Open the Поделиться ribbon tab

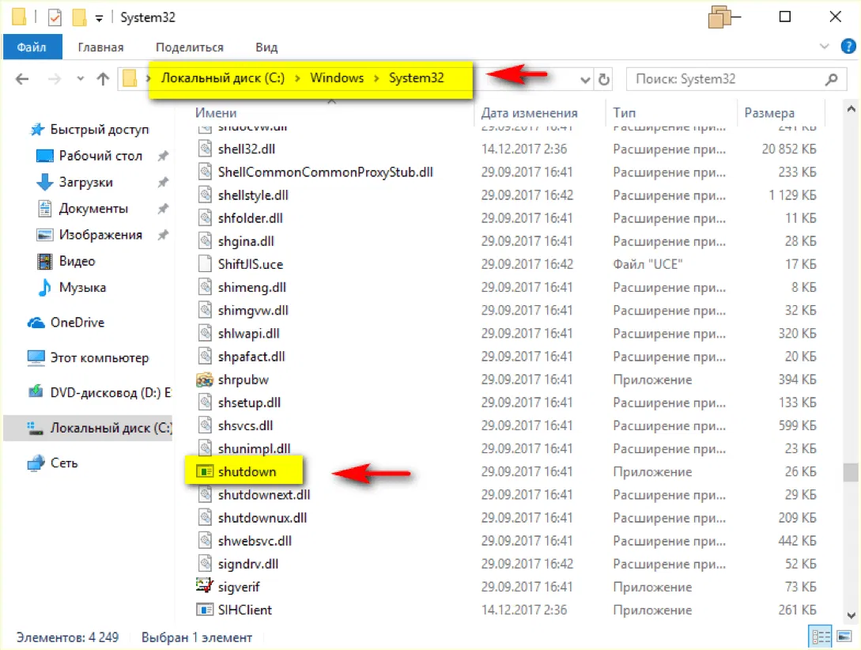[x=190, y=47]
